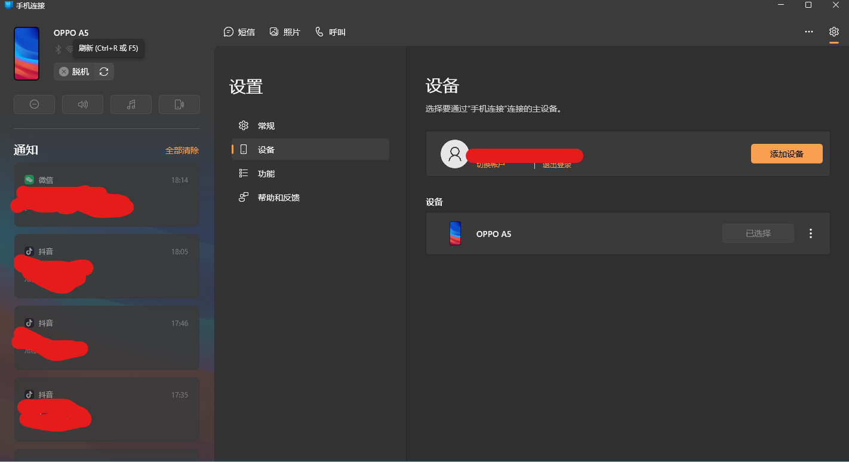
Task: Maximize the 手机连接 window
Action: coord(808,5)
